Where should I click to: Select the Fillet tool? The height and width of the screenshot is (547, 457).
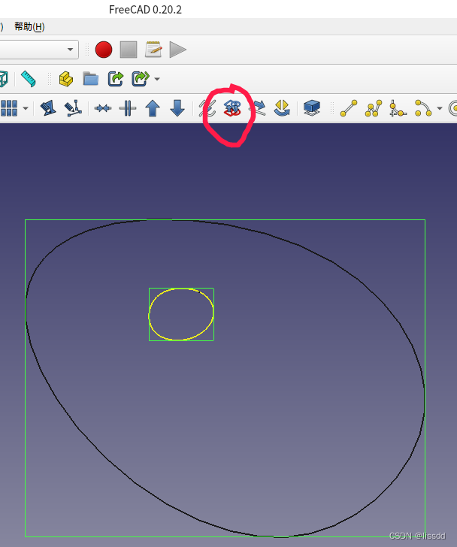coord(398,108)
